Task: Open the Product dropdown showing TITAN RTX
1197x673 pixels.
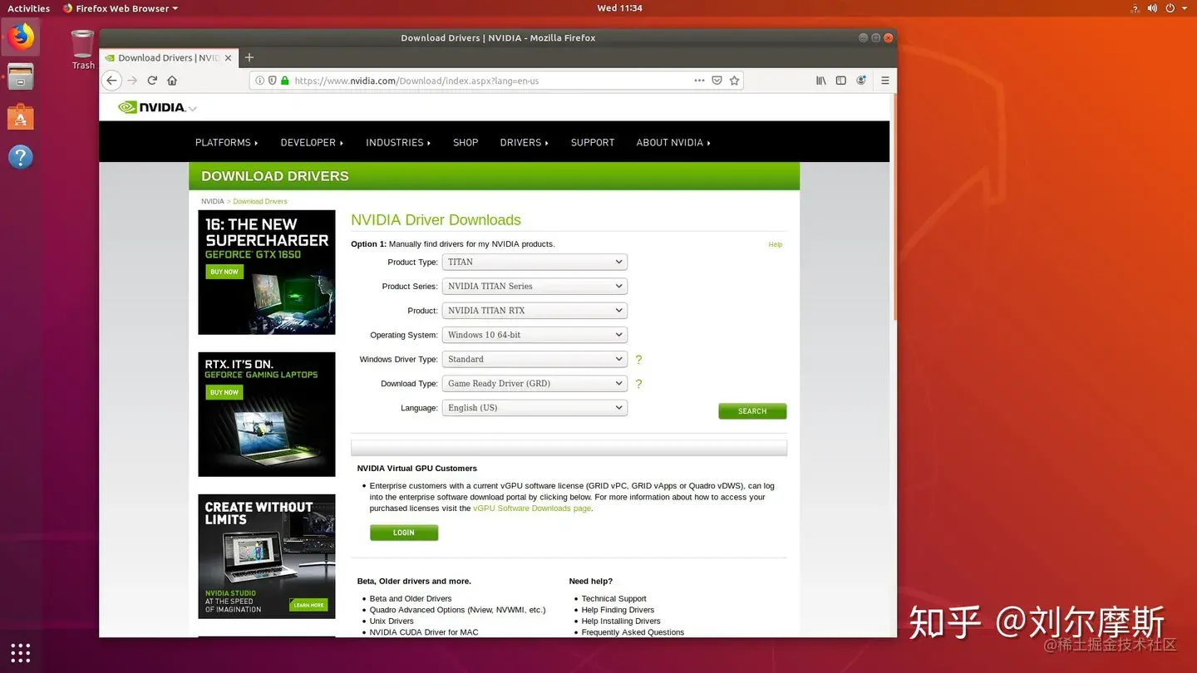Action: [534, 311]
